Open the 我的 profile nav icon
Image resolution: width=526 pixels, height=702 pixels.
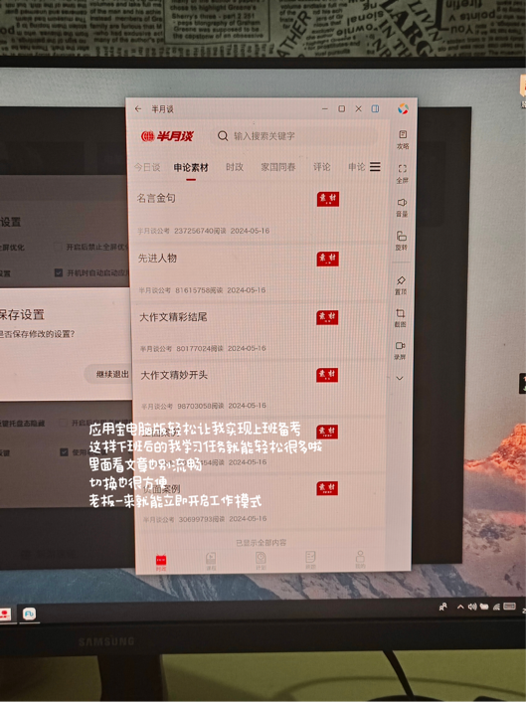pyautogui.click(x=360, y=559)
